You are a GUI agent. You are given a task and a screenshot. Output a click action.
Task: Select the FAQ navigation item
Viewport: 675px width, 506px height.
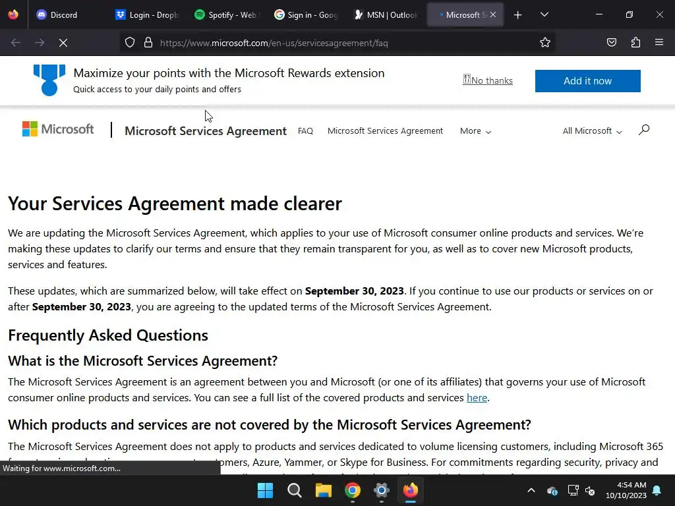[305, 131]
